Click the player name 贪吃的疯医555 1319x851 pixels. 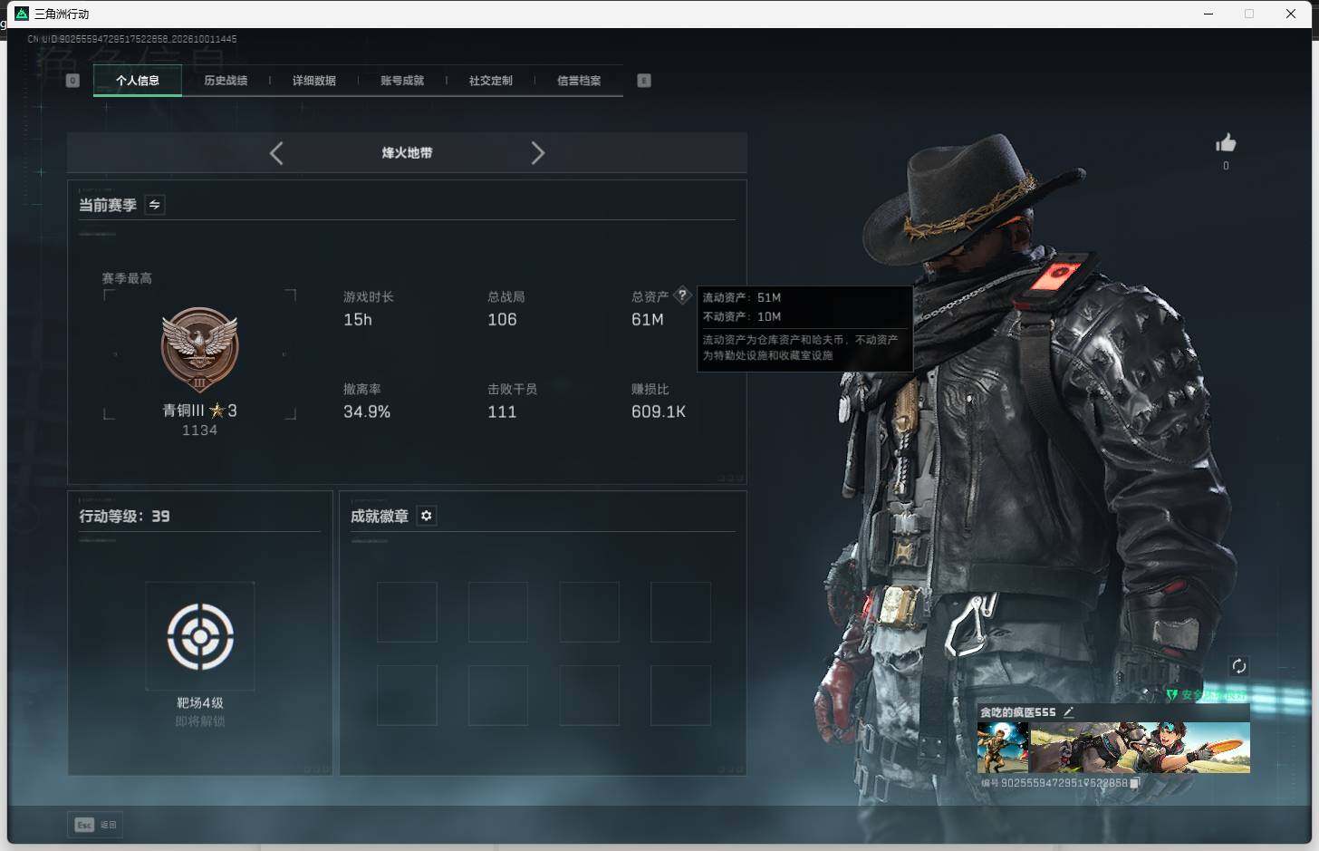coord(1018,712)
